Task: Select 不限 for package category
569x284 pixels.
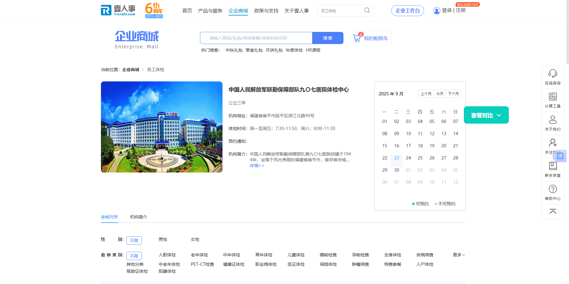Action: [134, 256]
